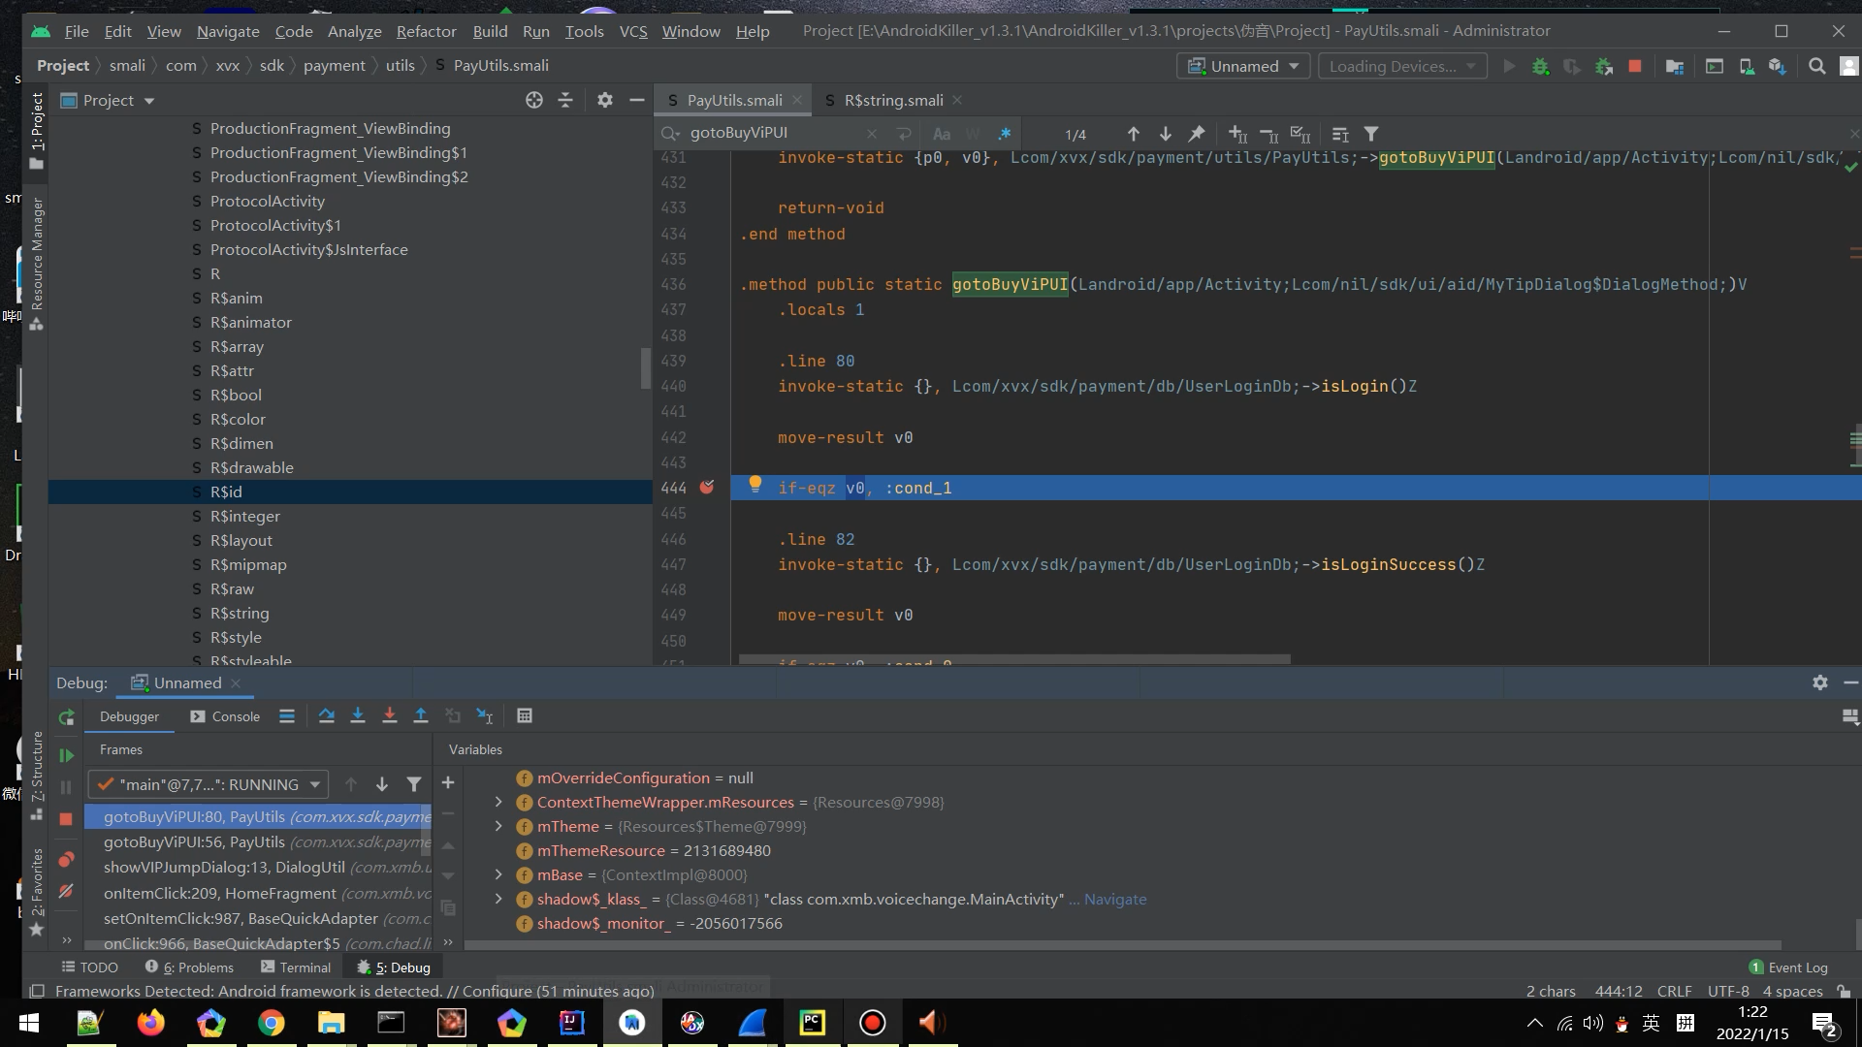Click the Filter frames funnel icon in Frames panel
Image resolution: width=1862 pixels, height=1047 pixels.
point(414,784)
